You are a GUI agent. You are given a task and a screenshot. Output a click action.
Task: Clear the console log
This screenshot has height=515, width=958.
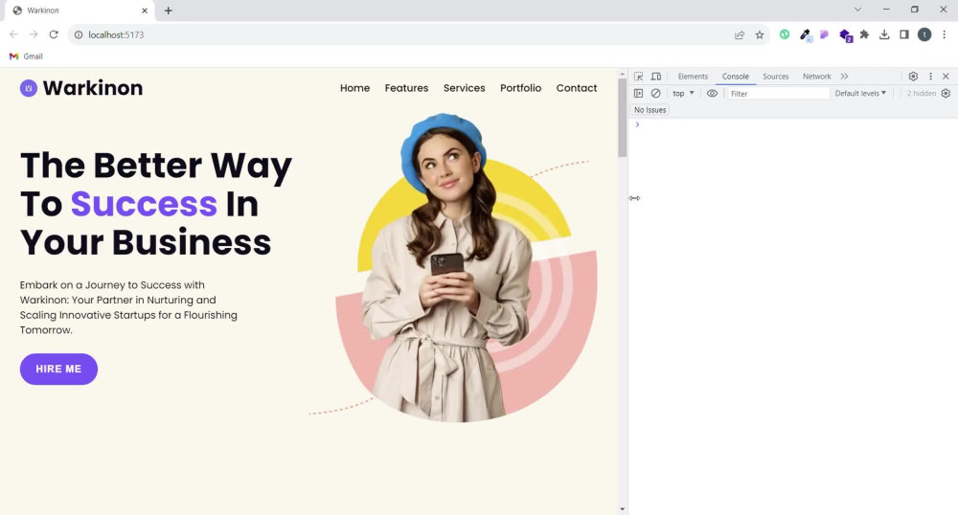click(x=655, y=94)
